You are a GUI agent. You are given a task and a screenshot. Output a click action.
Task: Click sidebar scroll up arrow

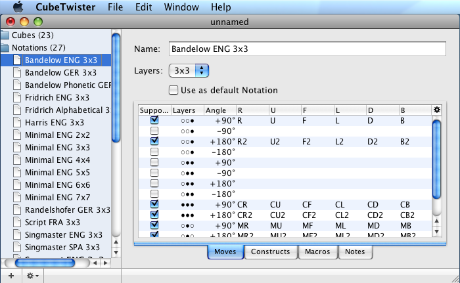(116, 242)
